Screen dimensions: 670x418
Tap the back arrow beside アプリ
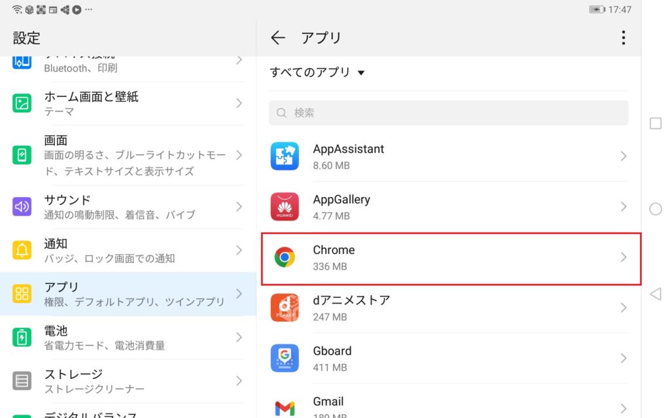click(x=277, y=37)
